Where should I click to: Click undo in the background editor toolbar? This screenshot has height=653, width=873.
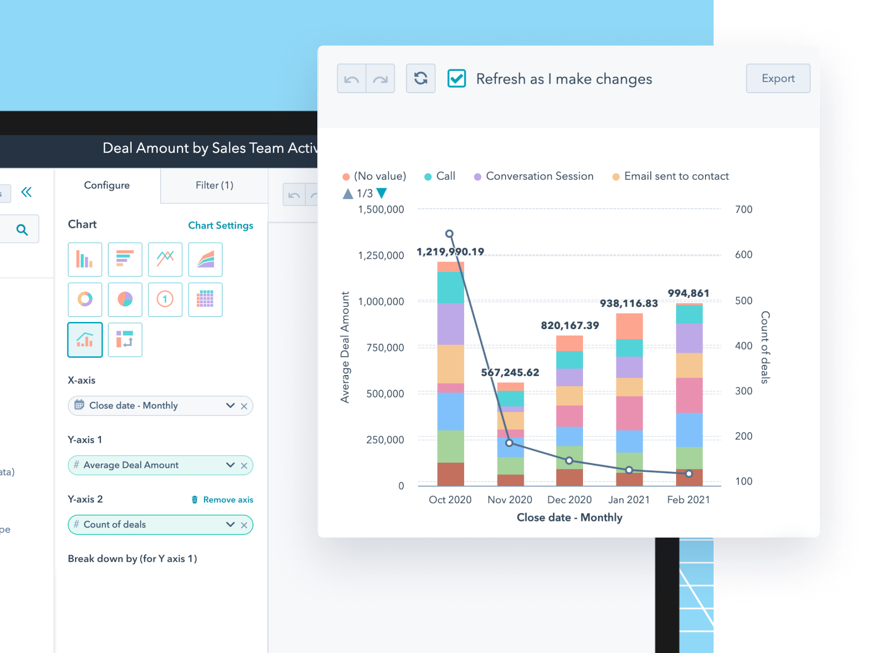(x=294, y=195)
